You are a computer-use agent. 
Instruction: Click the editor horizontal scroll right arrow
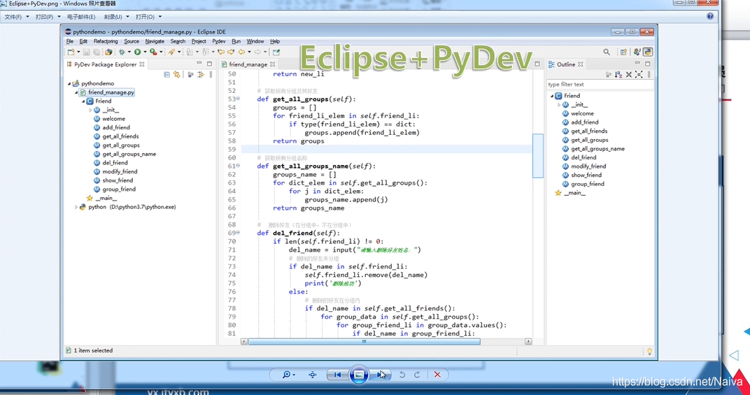528,341
